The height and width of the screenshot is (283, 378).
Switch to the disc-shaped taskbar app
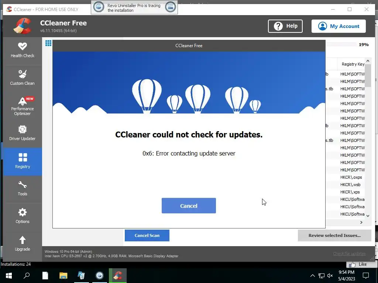[99, 276]
